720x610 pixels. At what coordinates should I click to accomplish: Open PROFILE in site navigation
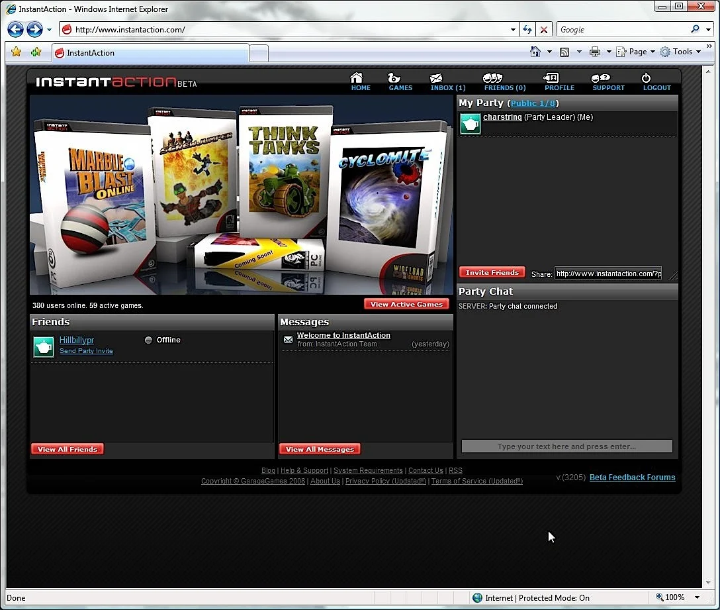(x=559, y=82)
